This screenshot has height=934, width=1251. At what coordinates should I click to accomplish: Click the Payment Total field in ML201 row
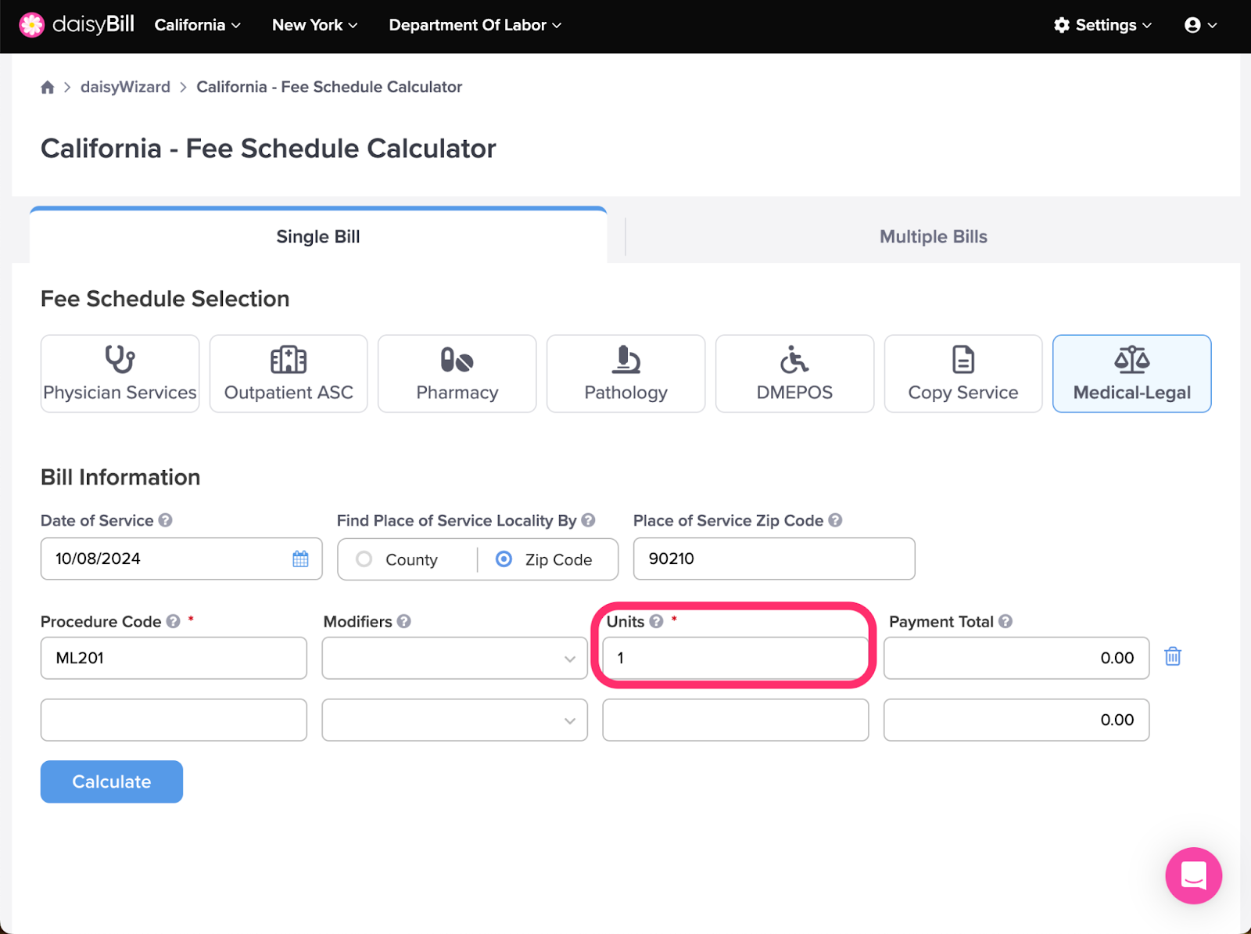(1016, 658)
